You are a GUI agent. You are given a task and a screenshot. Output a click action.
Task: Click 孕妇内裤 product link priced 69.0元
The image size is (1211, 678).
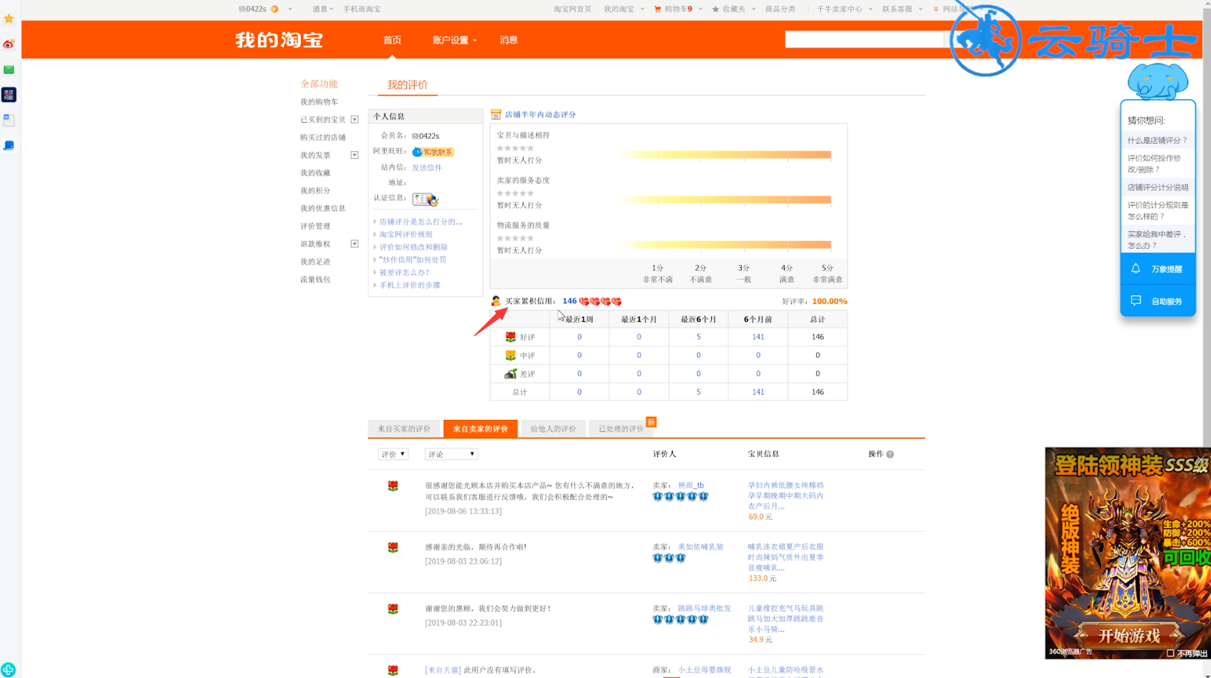[x=786, y=496]
